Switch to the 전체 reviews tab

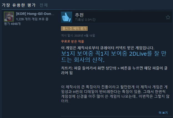tap(44, 5)
